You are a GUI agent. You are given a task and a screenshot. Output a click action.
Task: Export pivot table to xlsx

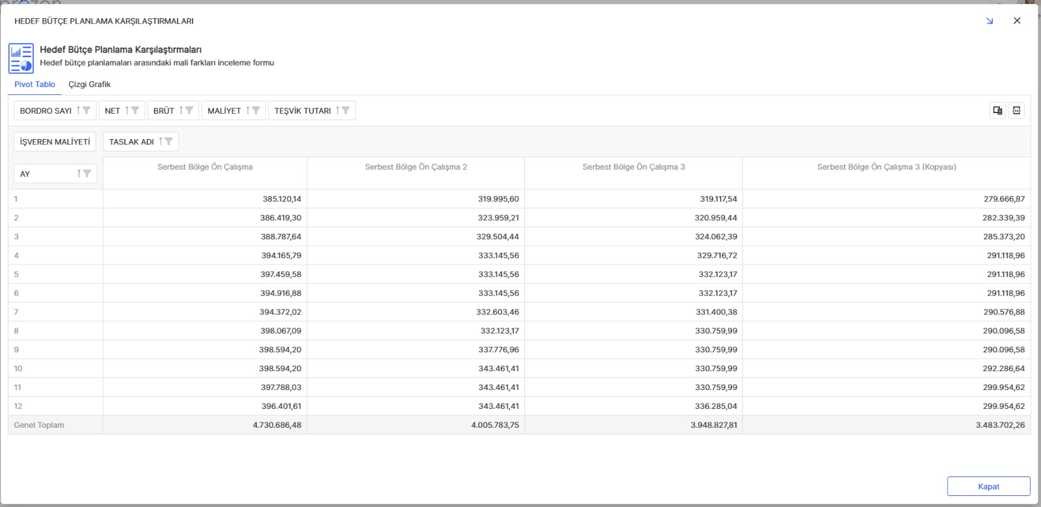pyautogui.click(x=1016, y=110)
